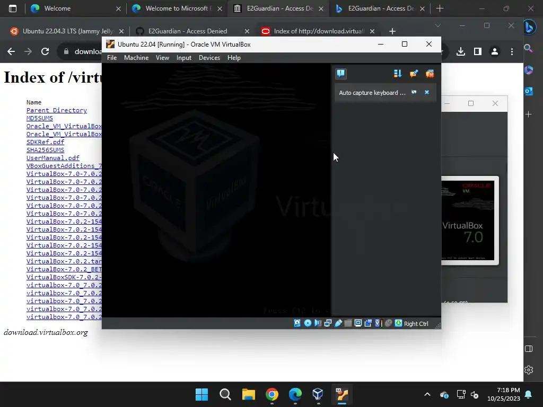Click the audio status icon in VM status bar
This screenshot has height=407, width=543.
click(x=318, y=323)
